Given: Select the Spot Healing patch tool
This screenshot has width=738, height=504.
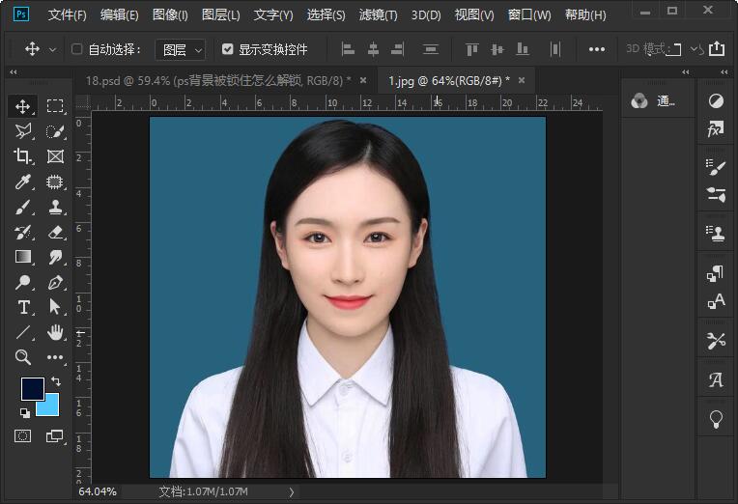Looking at the screenshot, I should [55, 182].
